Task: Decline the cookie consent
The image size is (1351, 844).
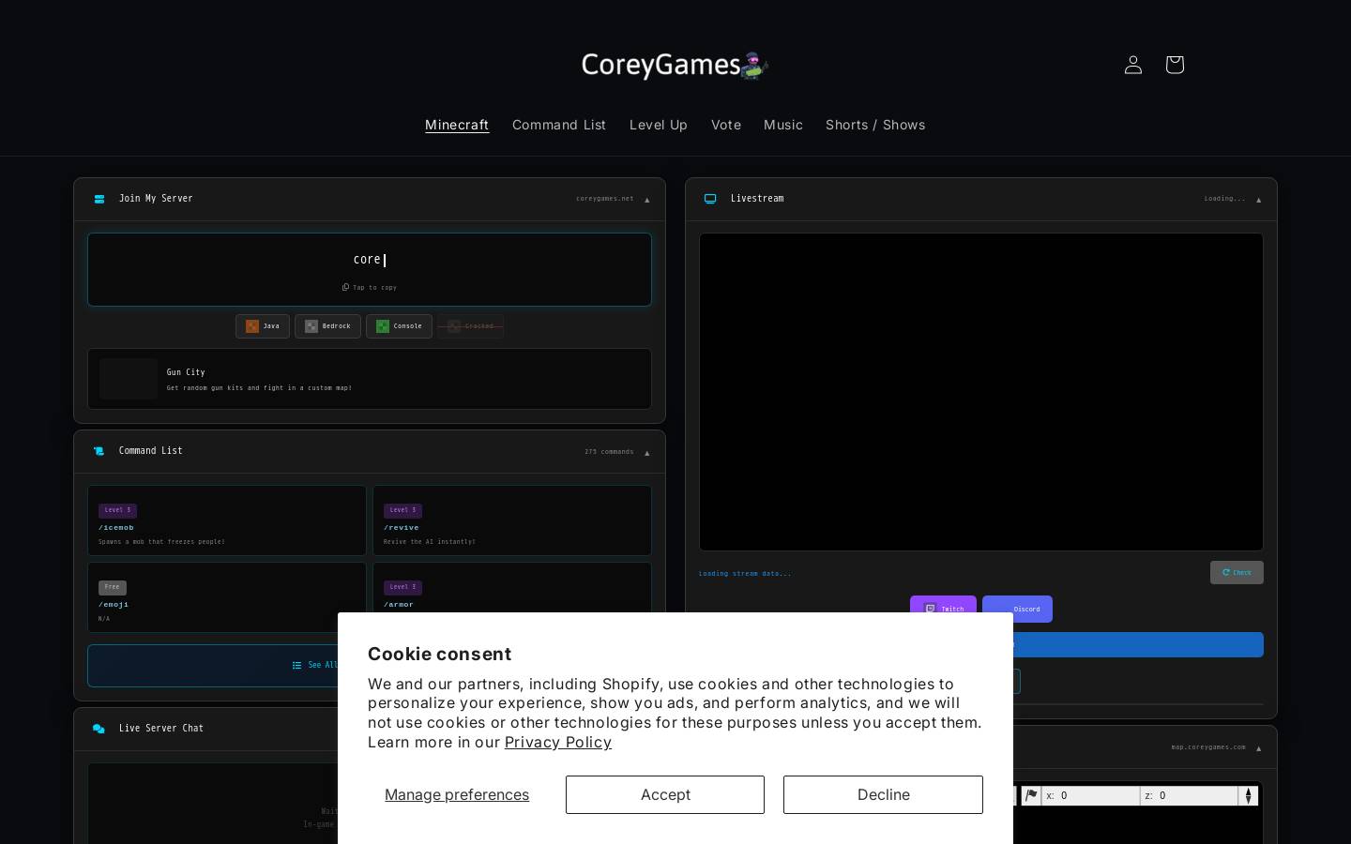Action: [x=883, y=794]
